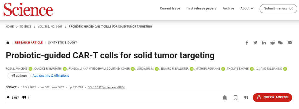Bookmark this article
The image size is (299, 109).
(x=235, y=97)
